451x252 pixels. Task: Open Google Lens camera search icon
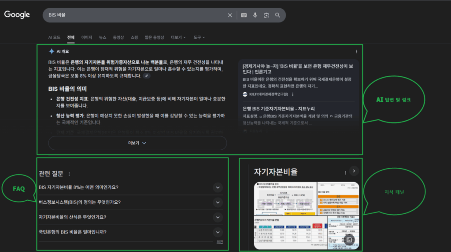click(266, 15)
